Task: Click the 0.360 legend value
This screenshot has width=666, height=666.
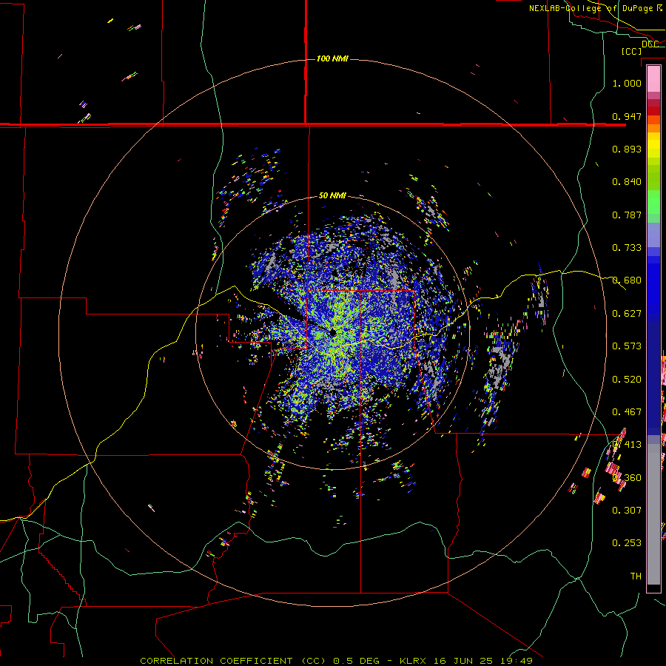Action: tap(627, 478)
